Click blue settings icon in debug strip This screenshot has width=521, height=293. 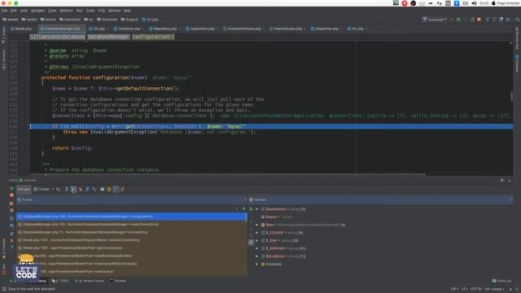(11, 226)
